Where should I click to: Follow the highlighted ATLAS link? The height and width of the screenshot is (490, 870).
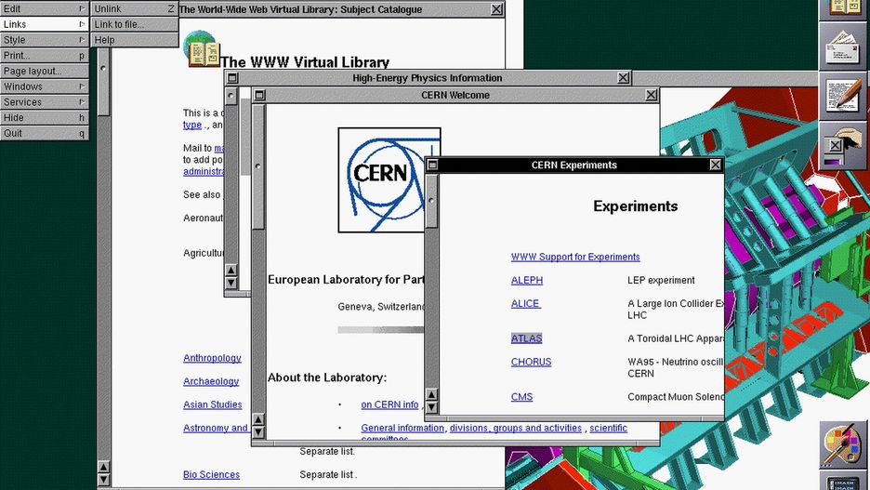pos(526,338)
